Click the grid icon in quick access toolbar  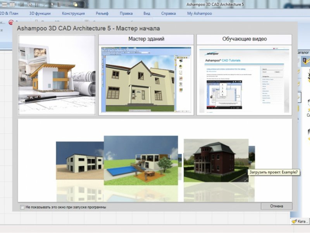[22, 4]
